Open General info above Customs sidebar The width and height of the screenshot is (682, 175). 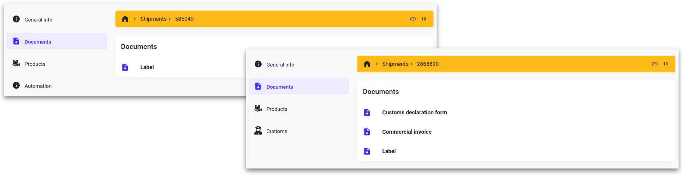click(280, 65)
